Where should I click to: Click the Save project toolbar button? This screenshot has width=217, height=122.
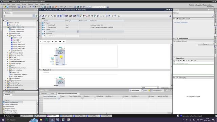pyautogui.click(x=12, y=7)
